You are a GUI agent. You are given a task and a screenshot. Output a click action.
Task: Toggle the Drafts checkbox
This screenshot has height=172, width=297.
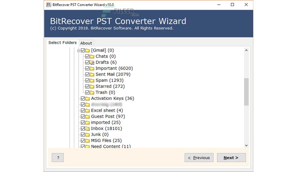click(87, 62)
